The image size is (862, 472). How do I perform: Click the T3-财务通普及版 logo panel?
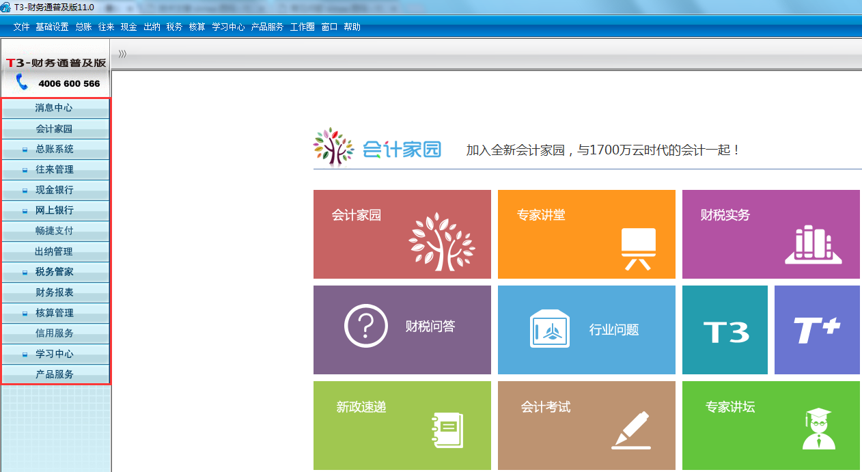[55, 64]
